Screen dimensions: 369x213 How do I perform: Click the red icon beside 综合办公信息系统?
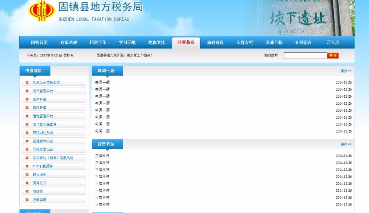coord(27,83)
